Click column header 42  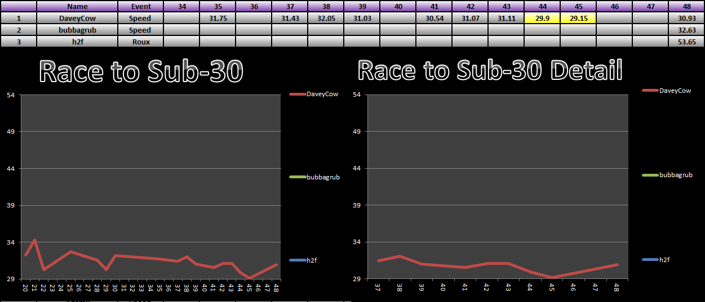471,6
